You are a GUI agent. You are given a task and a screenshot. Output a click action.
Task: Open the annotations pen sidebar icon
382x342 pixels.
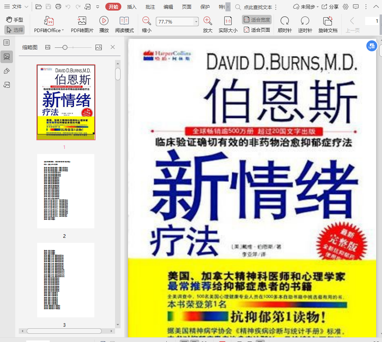[7, 71]
